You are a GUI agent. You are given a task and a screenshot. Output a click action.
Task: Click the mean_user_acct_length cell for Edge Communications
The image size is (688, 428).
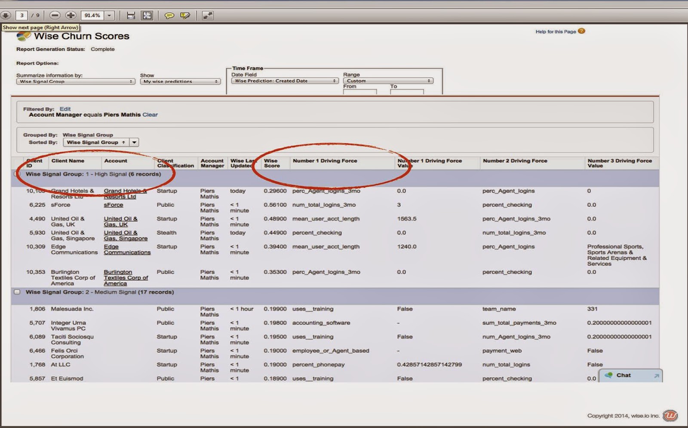click(326, 246)
